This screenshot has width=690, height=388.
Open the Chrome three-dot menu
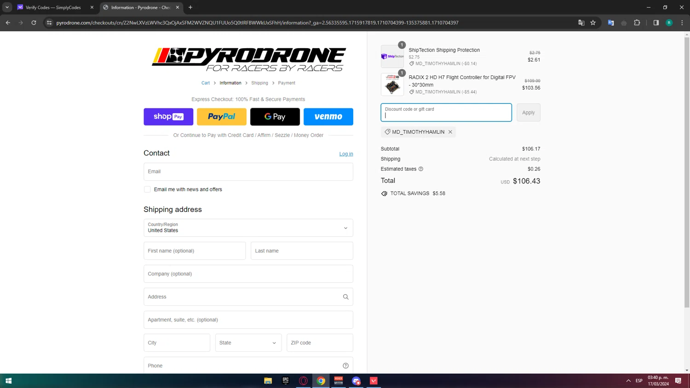[682, 23]
